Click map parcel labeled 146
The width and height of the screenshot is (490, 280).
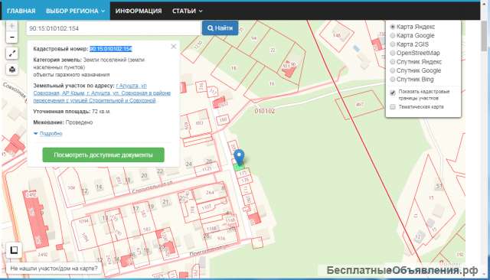(337, 35)
